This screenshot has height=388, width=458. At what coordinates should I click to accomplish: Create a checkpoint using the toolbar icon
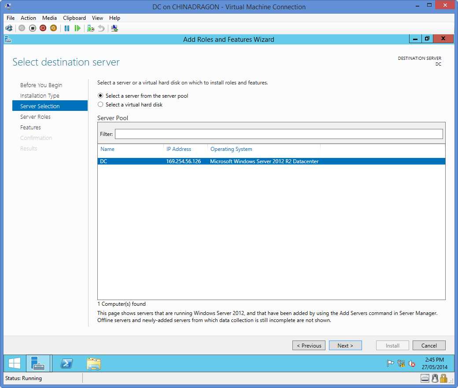(91, 28)
